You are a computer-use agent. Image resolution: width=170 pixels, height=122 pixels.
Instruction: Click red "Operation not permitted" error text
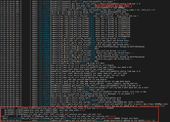point(152,106)
